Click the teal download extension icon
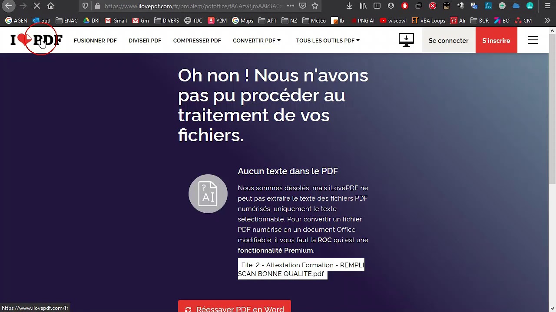 530,6
